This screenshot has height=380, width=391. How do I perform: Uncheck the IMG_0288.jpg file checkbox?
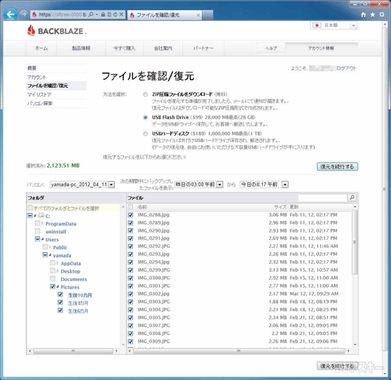pos(130,215)
